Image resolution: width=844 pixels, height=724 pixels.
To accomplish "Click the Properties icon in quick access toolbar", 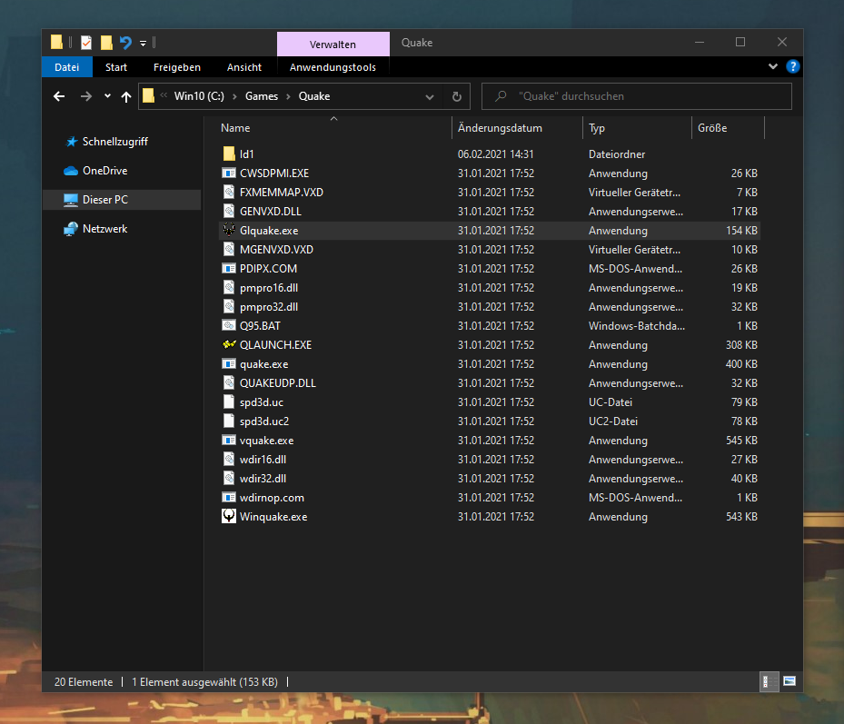I will pyautogui.click(x=86, y=43).
